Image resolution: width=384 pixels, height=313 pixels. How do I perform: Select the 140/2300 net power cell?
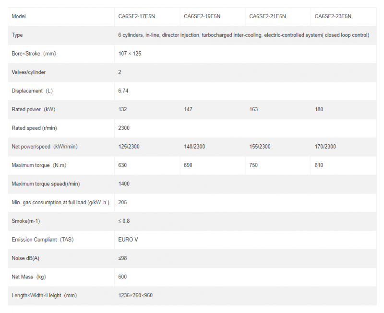tap(194, 147)
